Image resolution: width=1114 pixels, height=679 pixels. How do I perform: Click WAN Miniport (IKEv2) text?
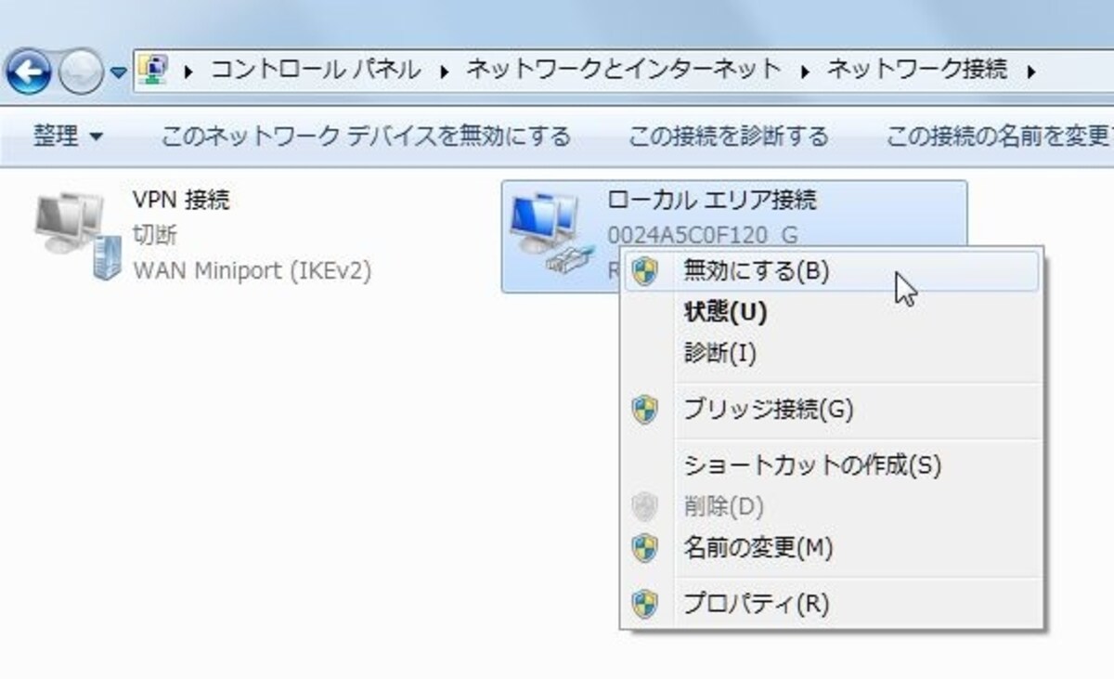(x=253, y=270)
